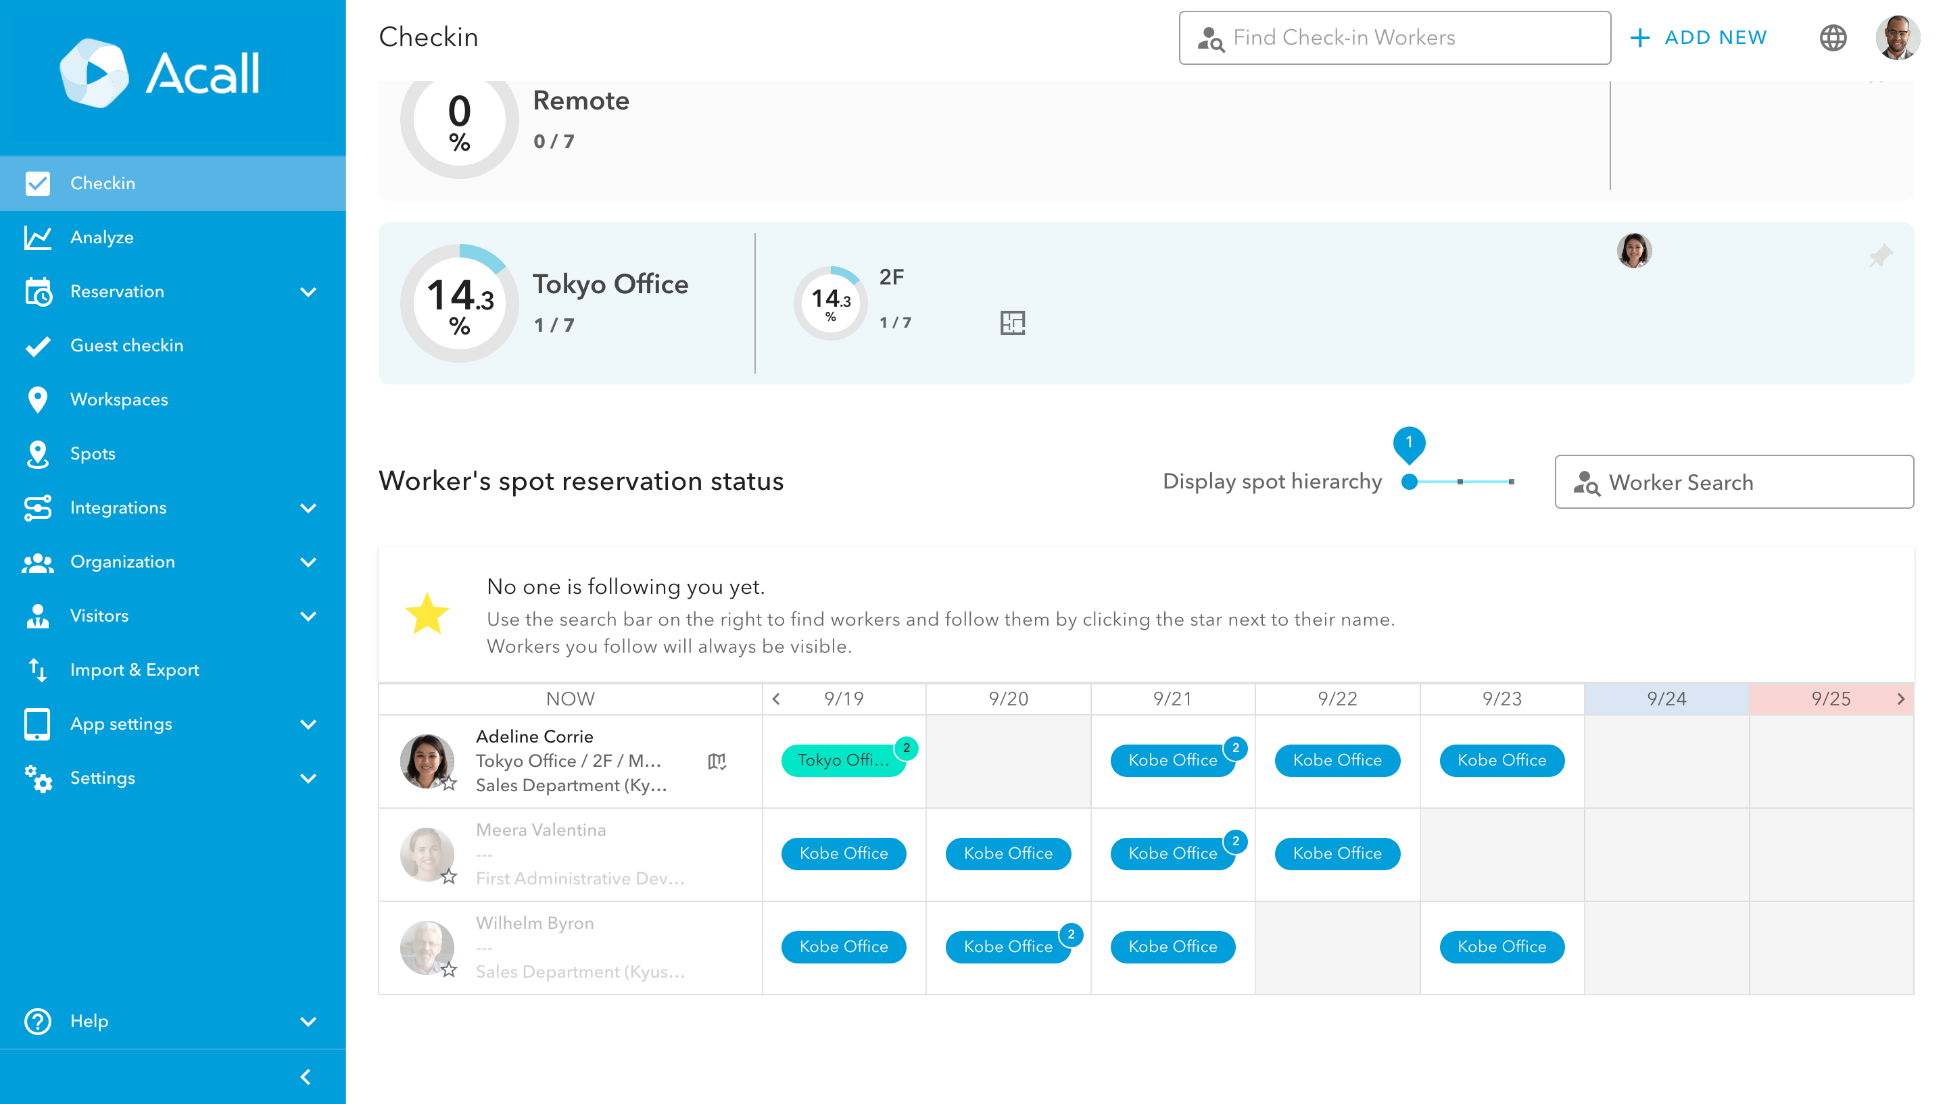Viewport: 1947px width, 1104px height.
Task: Expand the Integrations submenu chevron
Action: (x=307, y=507)
